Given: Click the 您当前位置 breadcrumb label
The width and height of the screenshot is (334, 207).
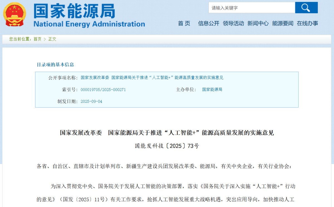Looking at the screenshot, I should 20,39.
